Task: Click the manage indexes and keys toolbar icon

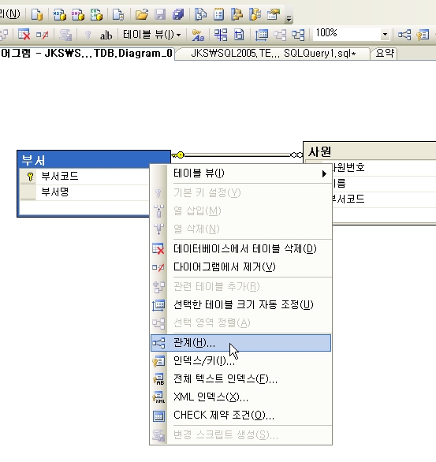Action: [x=423, y=35]
